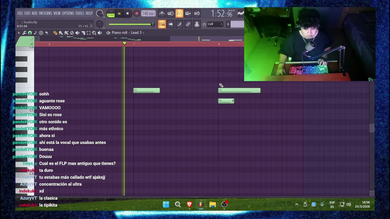Open the volume tray icon

point(349,204)
